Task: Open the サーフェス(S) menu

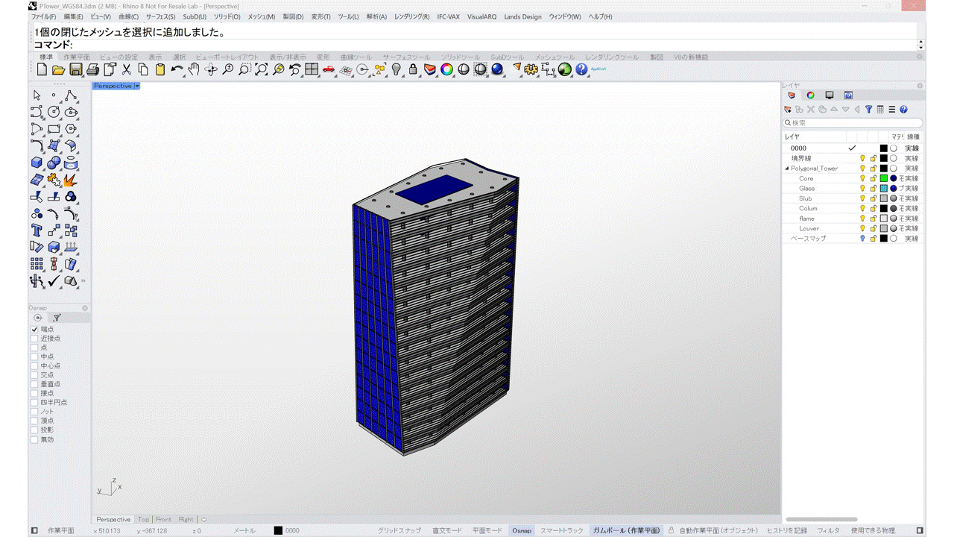Action: [x=160, y=16]
